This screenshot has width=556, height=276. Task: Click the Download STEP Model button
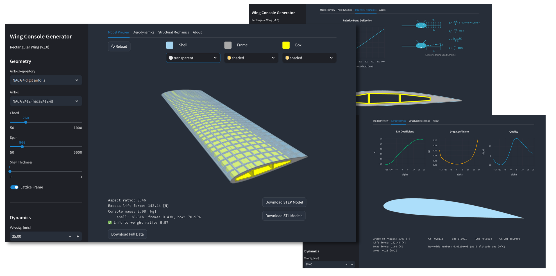pos(284,202)
